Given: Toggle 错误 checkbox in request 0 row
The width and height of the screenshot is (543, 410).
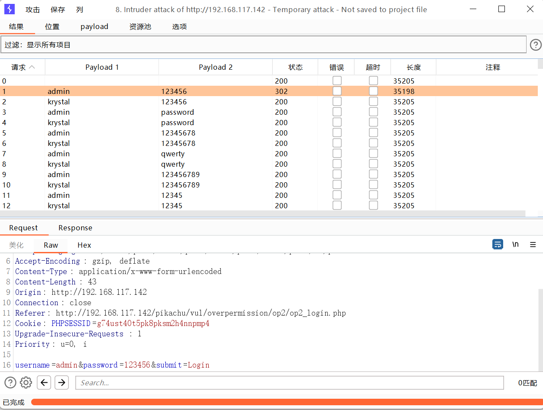Looking at the screenshot, I should tap(337, 81).
